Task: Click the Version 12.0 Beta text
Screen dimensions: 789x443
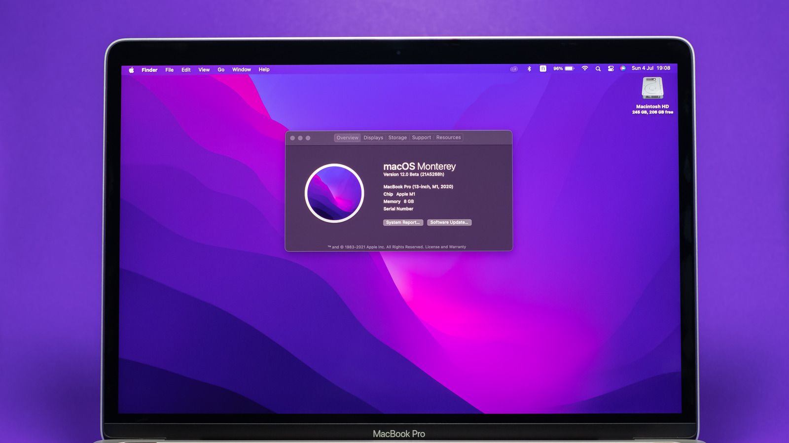Action: [x=414, y=174]
